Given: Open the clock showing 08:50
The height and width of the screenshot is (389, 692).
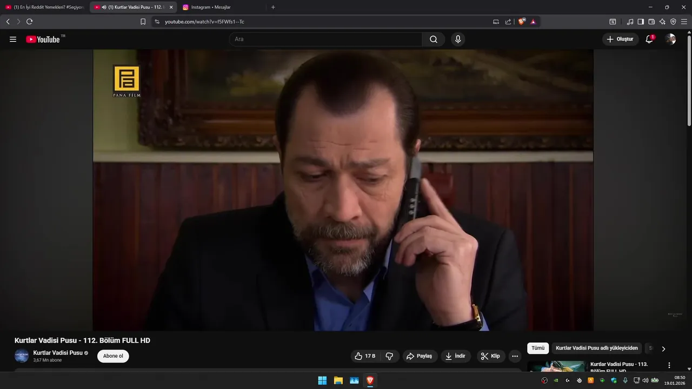Looking at the screenshot, I should 675,380.
